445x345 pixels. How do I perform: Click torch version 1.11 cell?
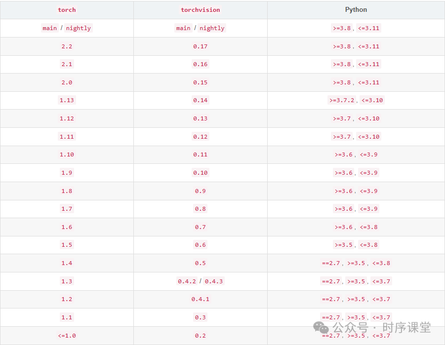67,136
